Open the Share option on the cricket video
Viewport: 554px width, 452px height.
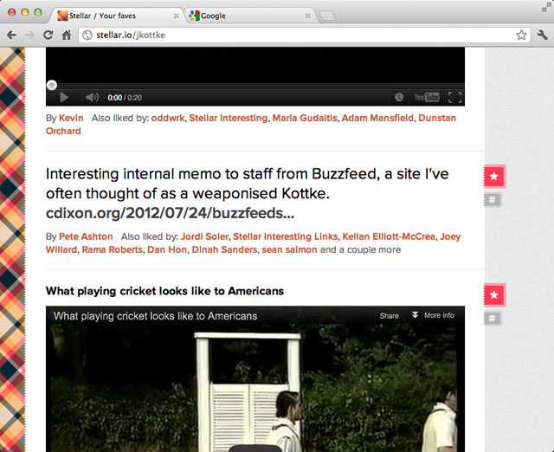click(x=389, y=316)
